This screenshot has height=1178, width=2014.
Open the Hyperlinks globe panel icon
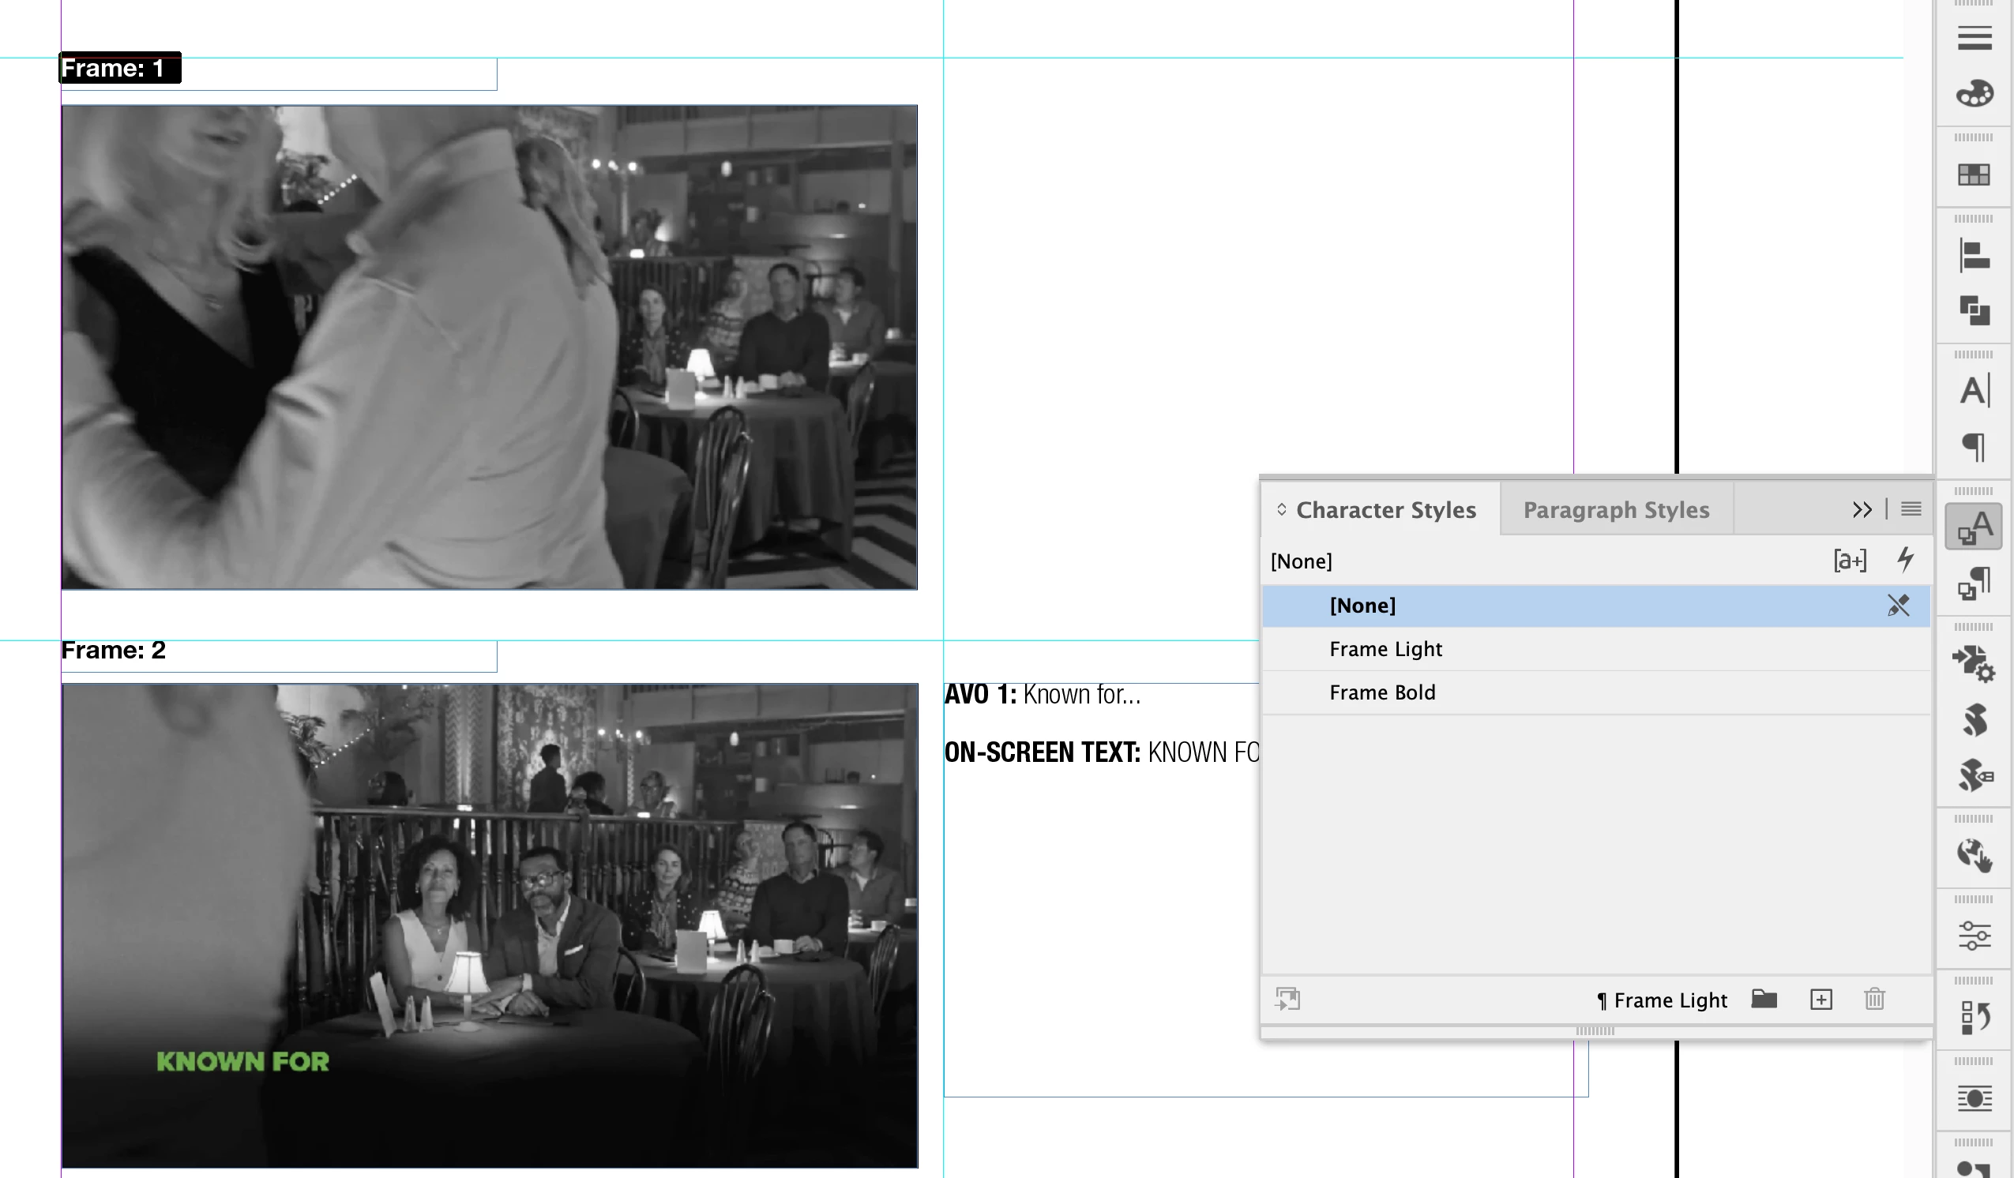pos(1974,855)
